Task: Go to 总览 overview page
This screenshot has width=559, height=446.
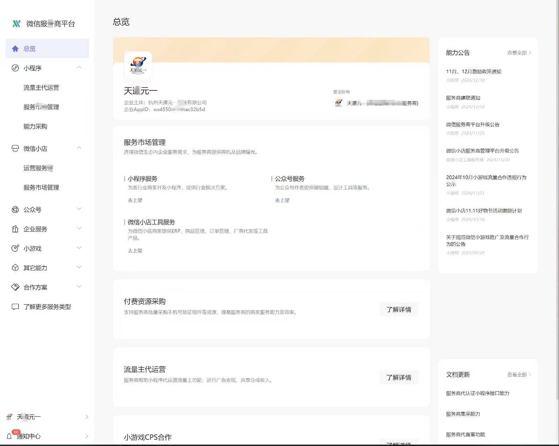Action: (x=47, y=48)
